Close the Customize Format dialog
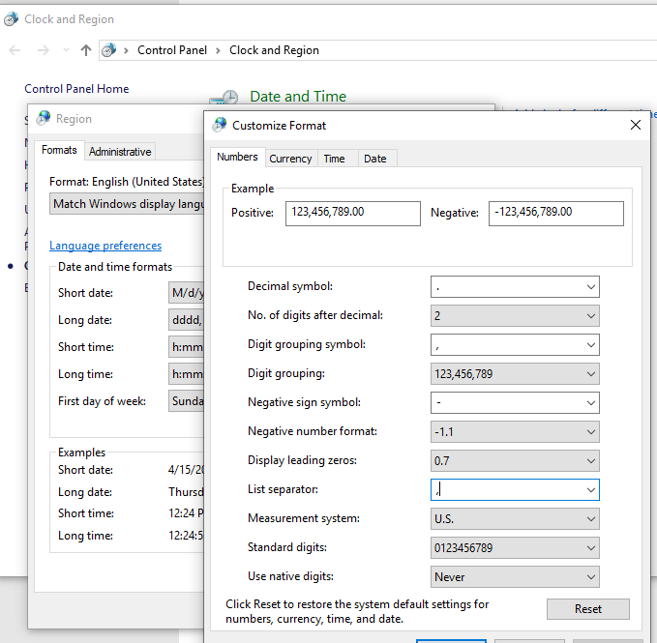 click(x=636, y=125)
